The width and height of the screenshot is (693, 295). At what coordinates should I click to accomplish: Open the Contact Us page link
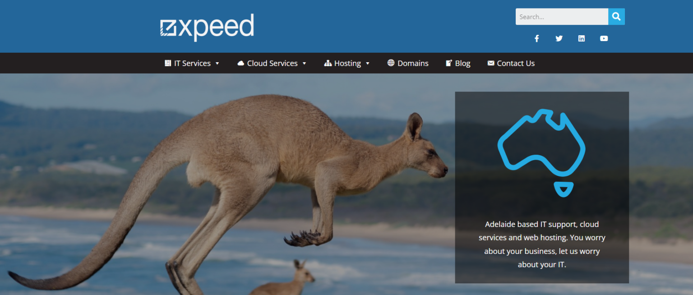(516, 63)
